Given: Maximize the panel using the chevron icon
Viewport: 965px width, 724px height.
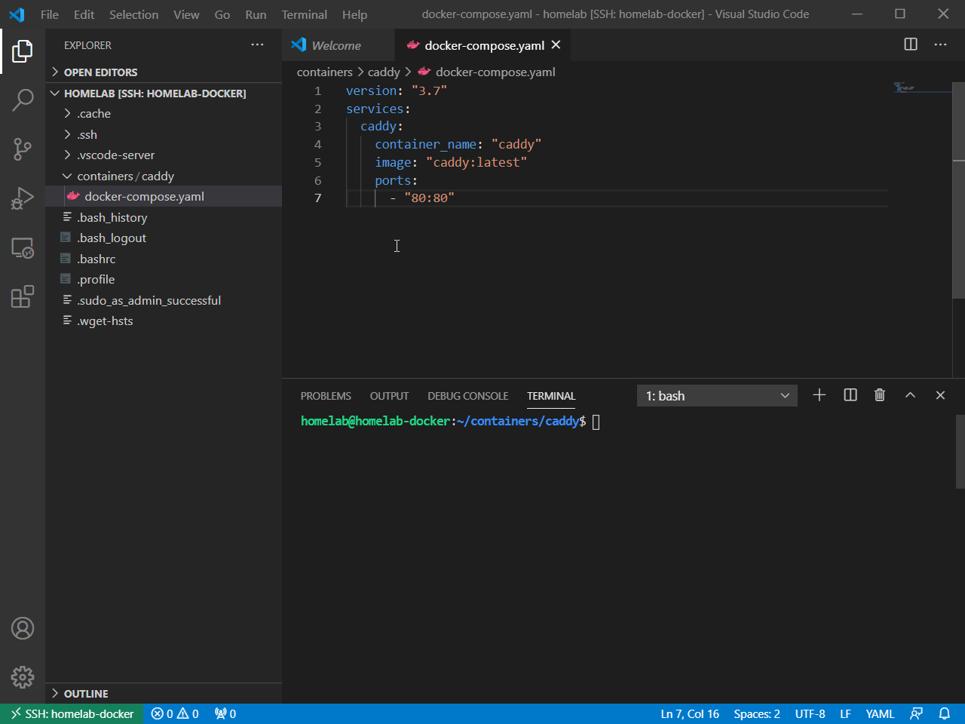Looking at the screenshot, I should (910, 394).
